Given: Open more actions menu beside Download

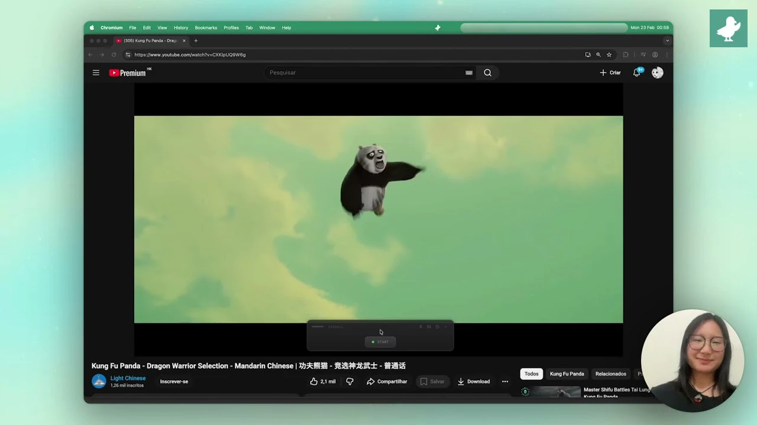Looking at the screenshot, I should click(x=505, y=381).
